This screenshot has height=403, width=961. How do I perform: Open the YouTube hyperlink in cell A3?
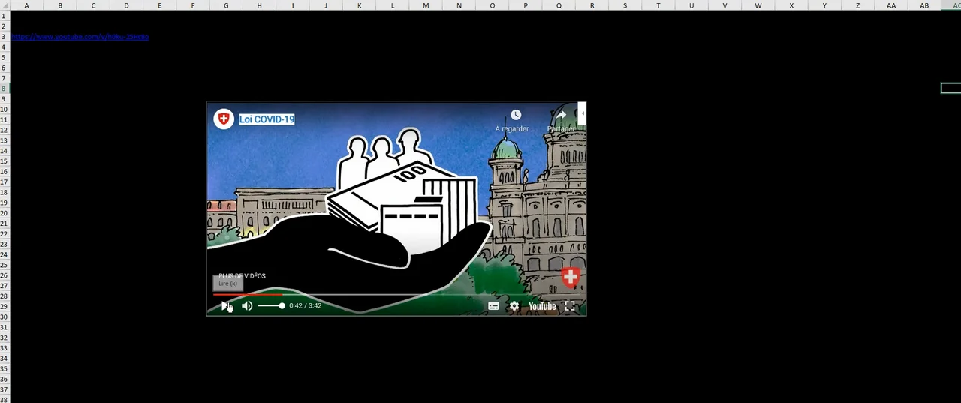tap(80, 37)
